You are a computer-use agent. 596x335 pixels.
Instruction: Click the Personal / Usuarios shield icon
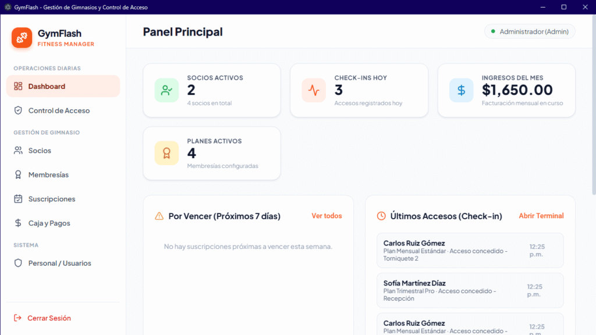(18, 263)
